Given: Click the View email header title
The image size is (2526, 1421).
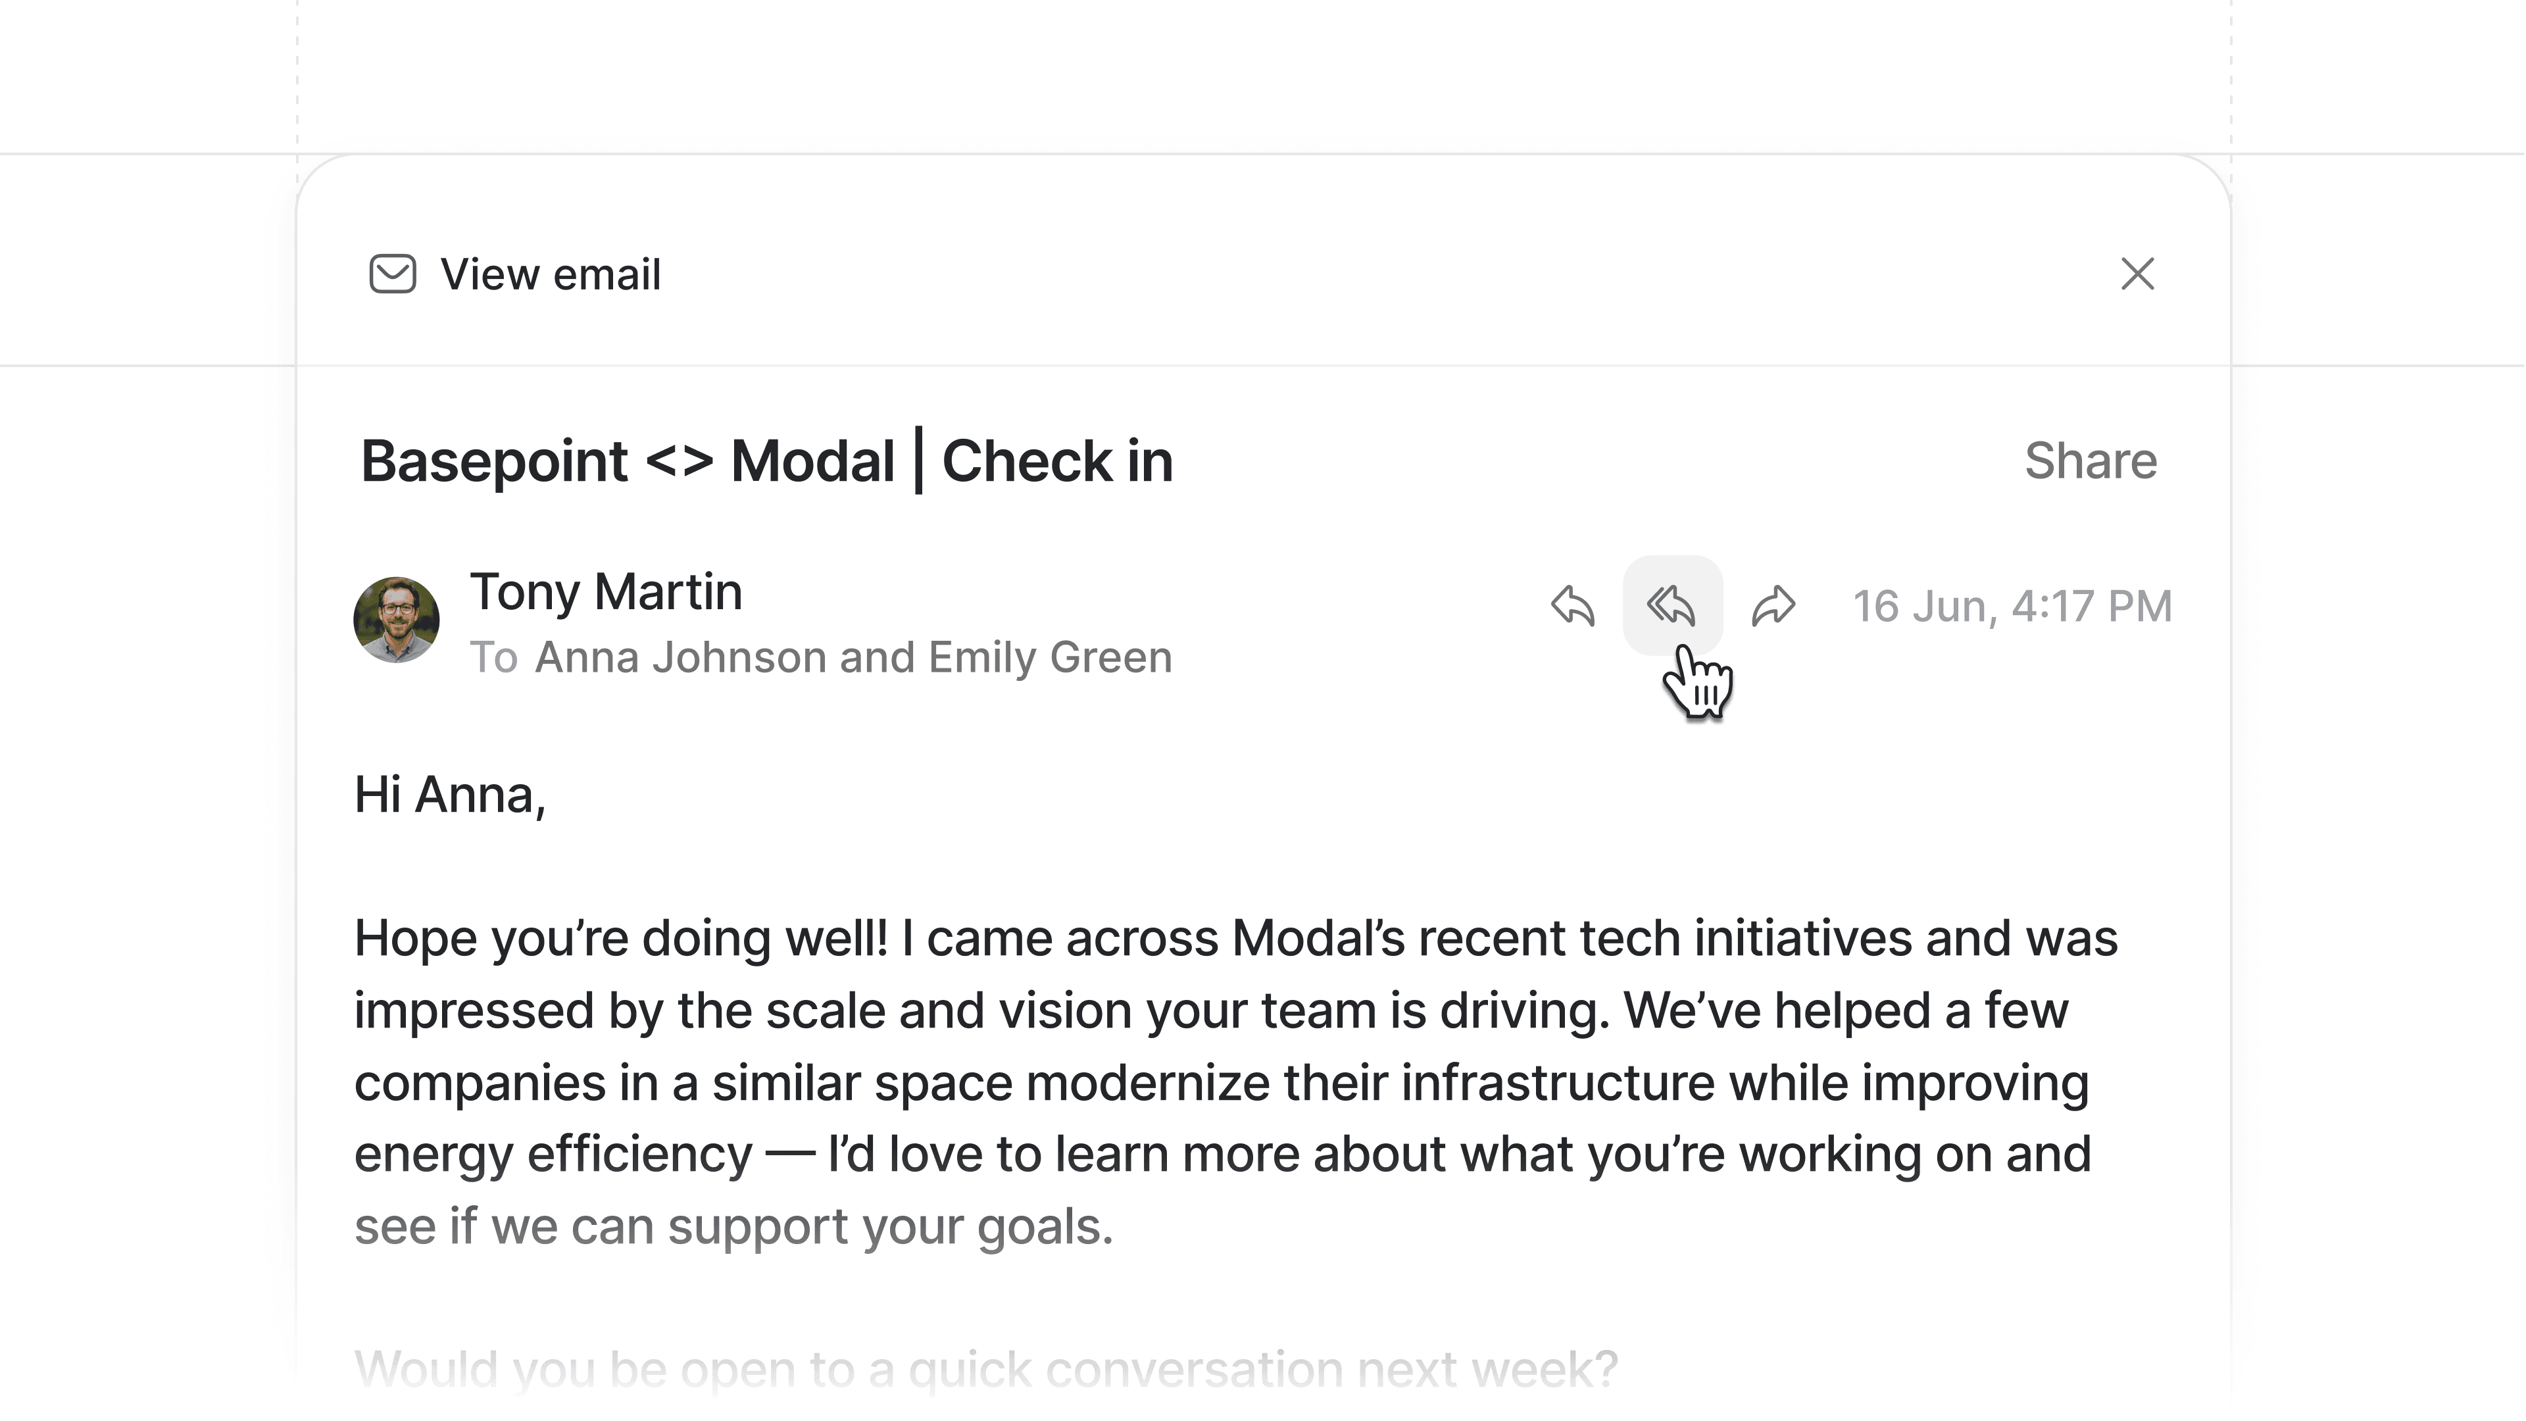Looking at the screenshot, I should click(550, 274).
